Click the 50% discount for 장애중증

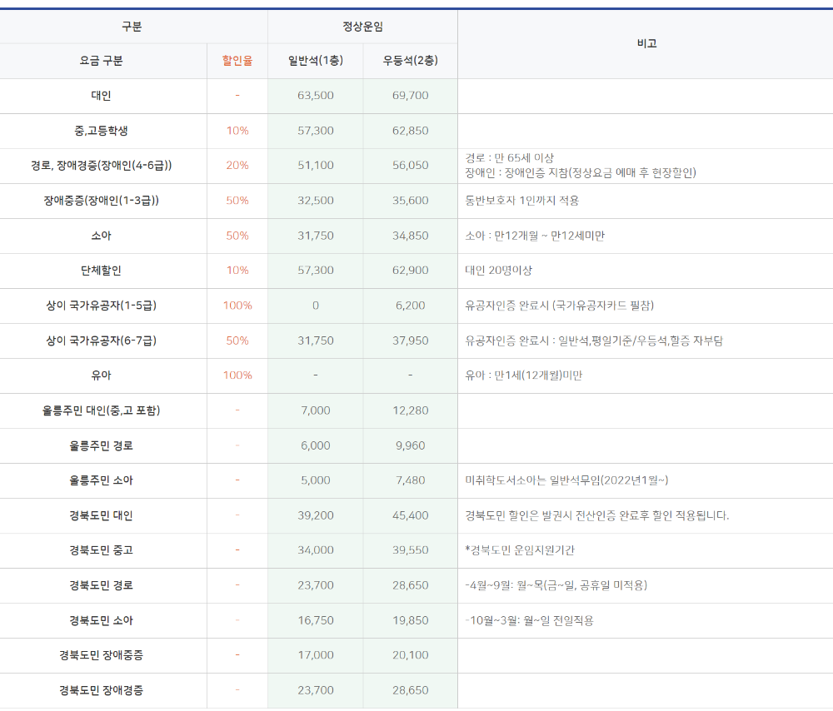pyautogui.click(x=237, y=201)
